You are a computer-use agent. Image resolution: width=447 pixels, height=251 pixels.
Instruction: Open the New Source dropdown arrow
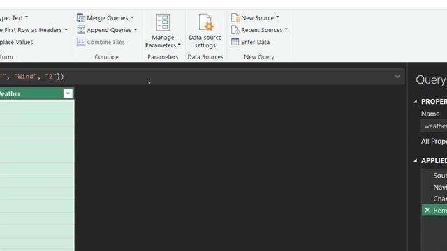277,17
